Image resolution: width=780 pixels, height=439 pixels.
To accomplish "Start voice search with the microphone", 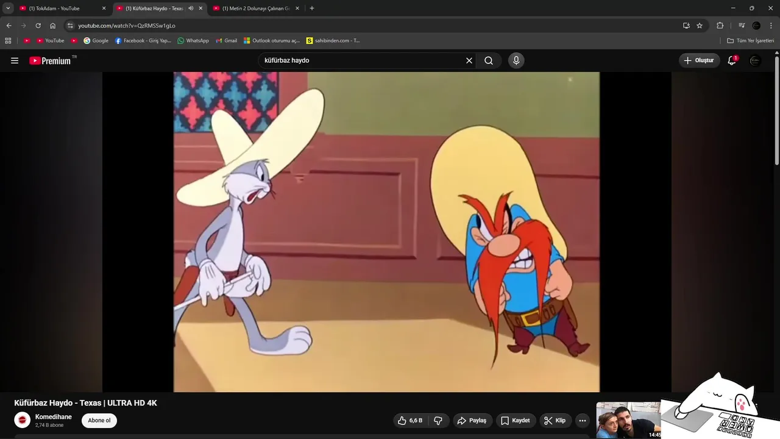I will pos(516,60).
